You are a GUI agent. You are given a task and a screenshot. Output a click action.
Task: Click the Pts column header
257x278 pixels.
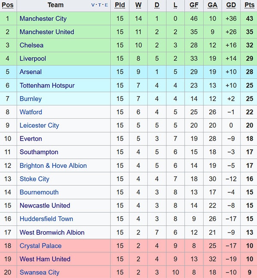249,5
